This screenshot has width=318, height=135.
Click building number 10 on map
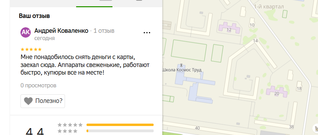(252, 25)
